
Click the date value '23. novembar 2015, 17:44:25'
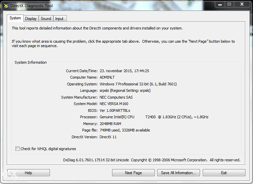pyautogui.click(x=124, y=71)
